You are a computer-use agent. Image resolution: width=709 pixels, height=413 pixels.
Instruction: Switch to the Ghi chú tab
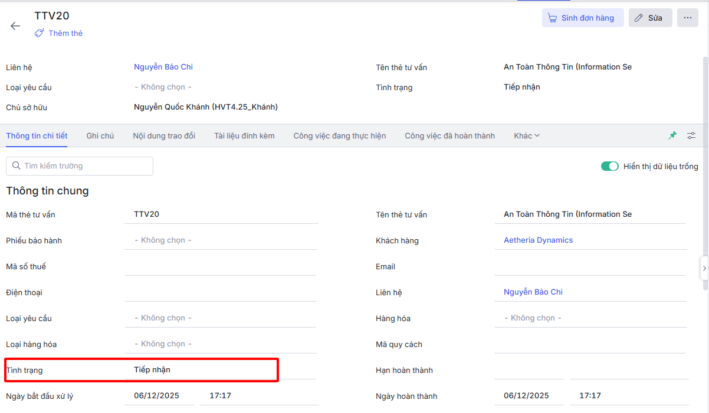click(x=100, y=136)
